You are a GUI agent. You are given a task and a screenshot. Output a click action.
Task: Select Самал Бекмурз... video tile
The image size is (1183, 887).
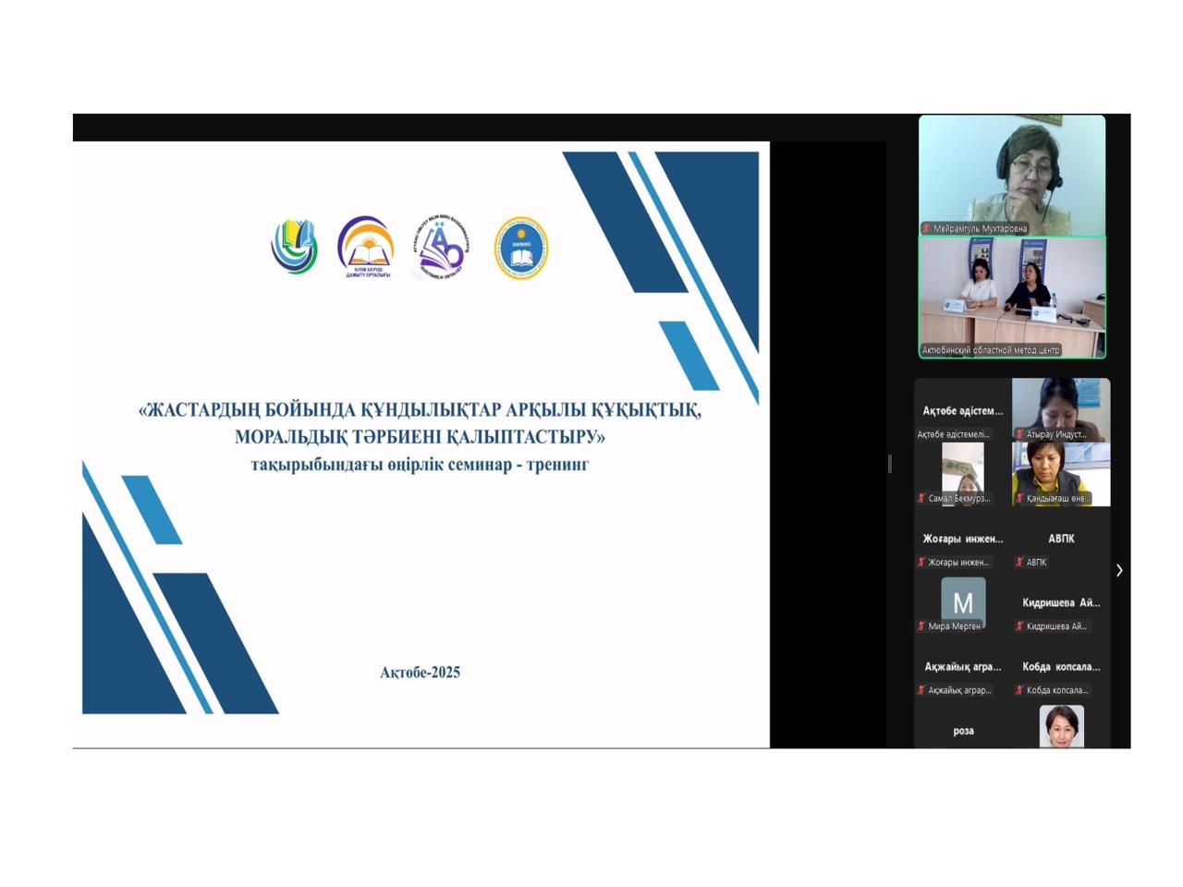[x=963, y=473]
